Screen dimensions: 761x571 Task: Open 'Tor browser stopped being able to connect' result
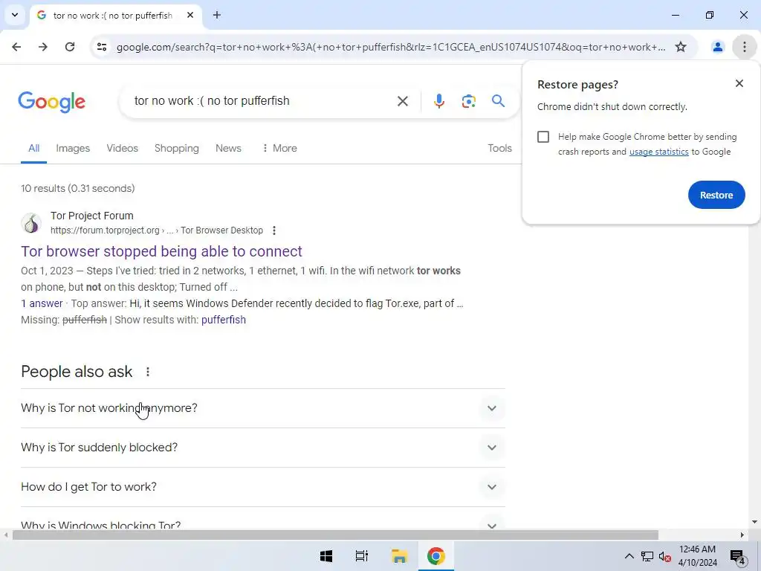click(x=161, y=251)
